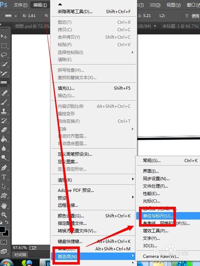Select the Rectangular Marquee tool
200x266 pixels.
(x=4, y=45)
